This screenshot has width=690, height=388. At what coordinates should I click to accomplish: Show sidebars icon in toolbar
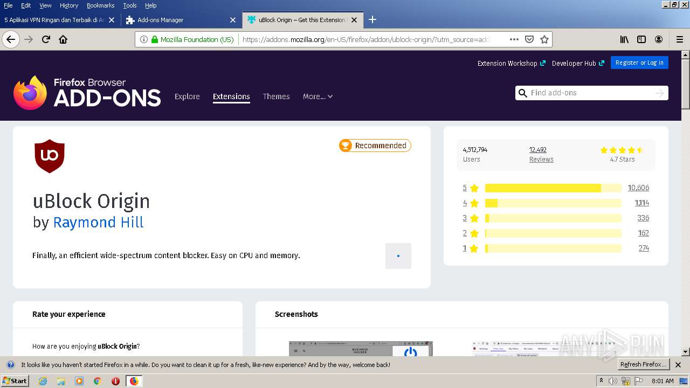[641, 39]
